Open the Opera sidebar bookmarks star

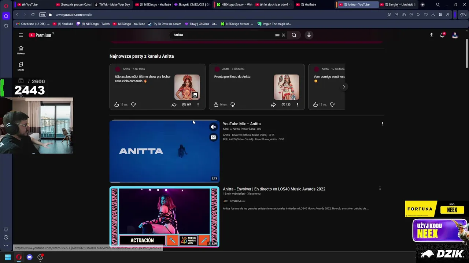pyautogui.click(x=6, y=26)
